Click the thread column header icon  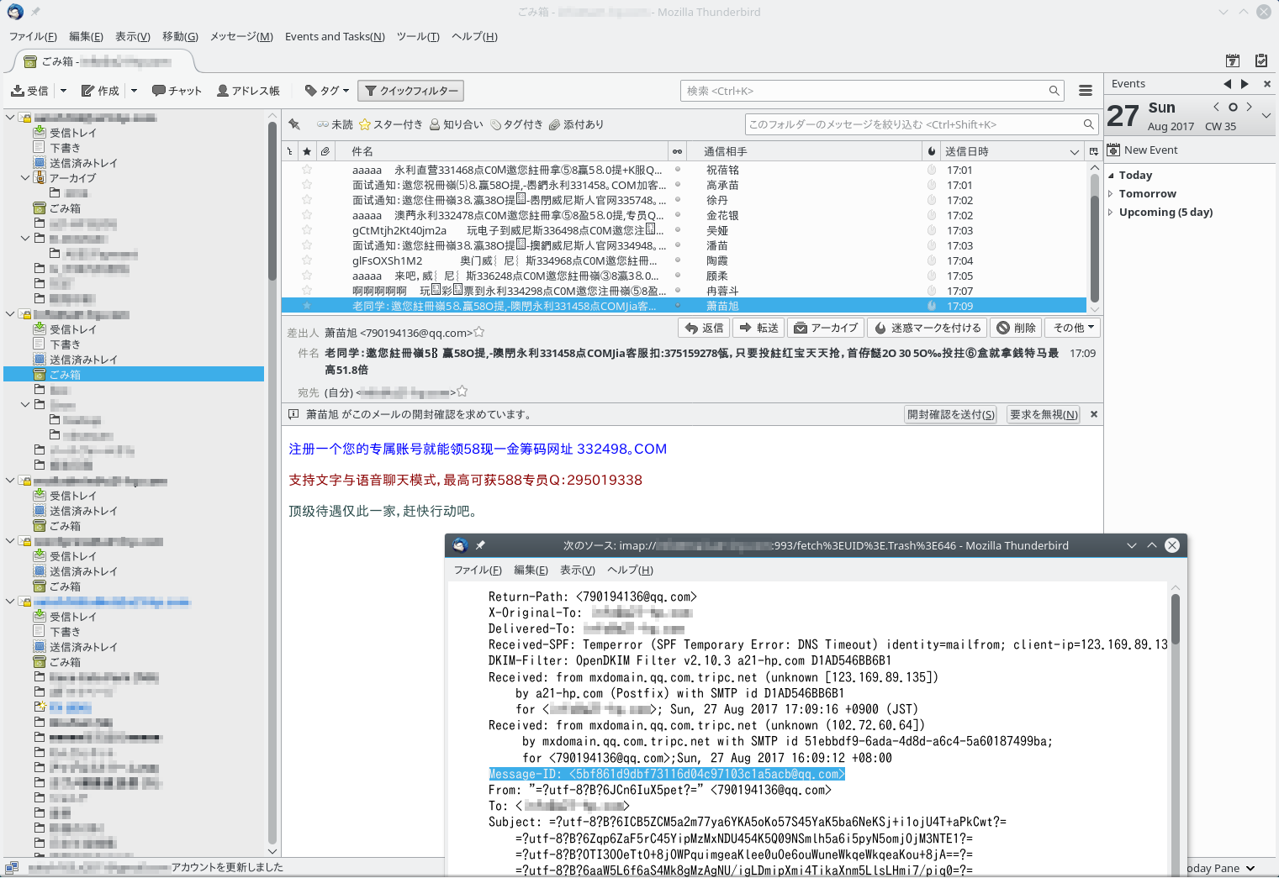coord(290,151)
